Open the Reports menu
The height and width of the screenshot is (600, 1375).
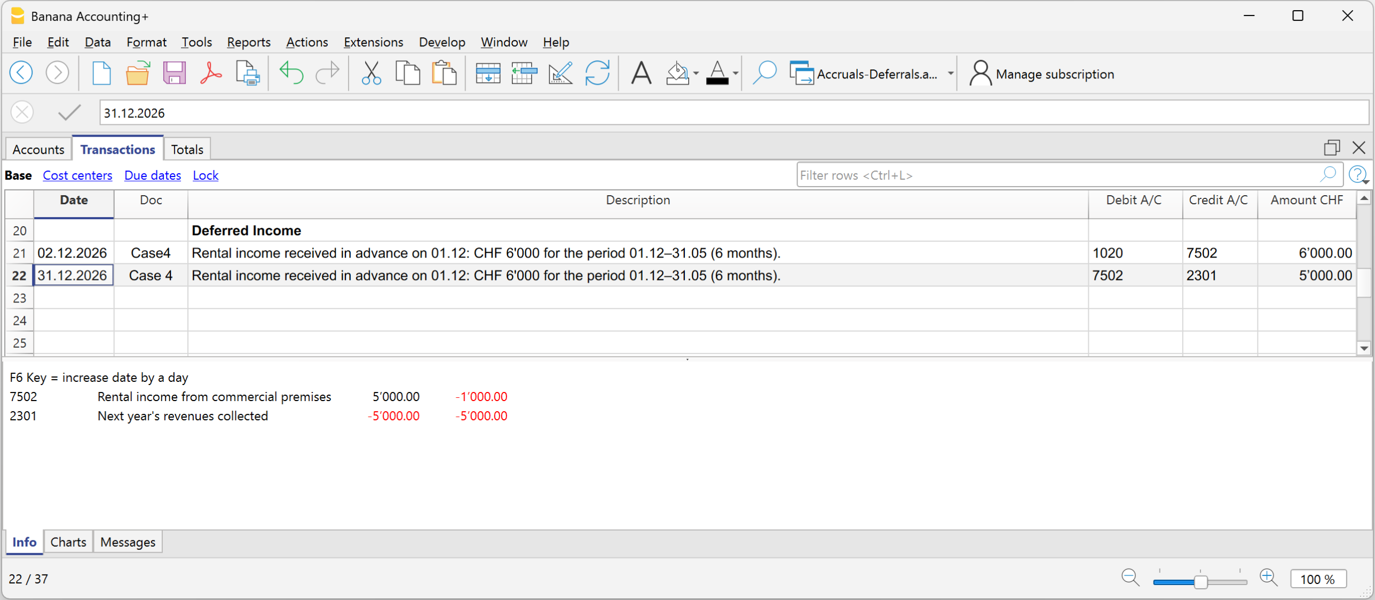pos(248,42)
